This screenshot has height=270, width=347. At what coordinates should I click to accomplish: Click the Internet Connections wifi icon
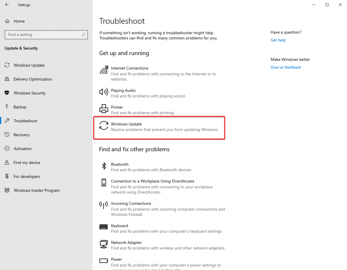tap(104, 70)
